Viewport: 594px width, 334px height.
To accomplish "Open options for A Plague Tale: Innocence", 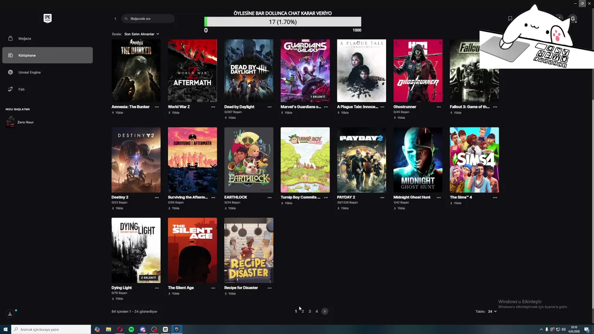I will pos(382,107).
